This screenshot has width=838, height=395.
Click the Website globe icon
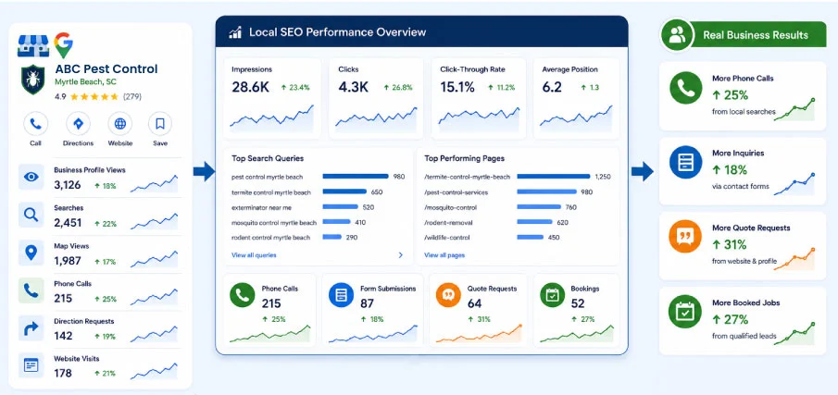pos(120,124)
